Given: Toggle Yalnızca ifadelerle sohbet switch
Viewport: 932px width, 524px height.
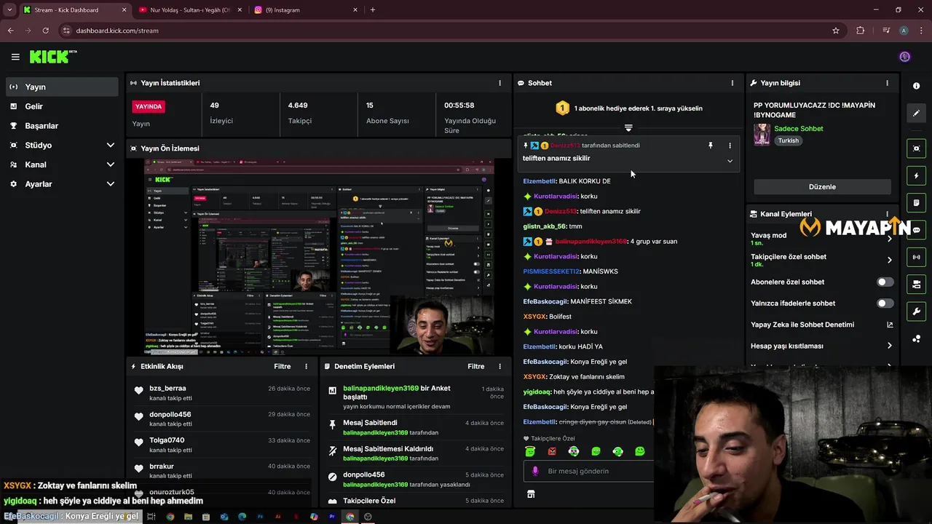Looking at the screenshot, I should (885, 303).
